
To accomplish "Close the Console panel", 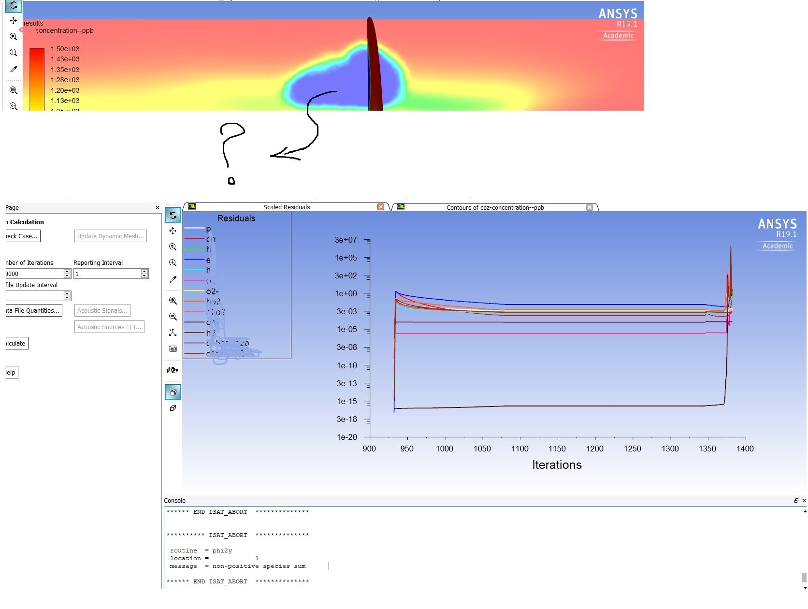I will pyautogui.click(x=804, y=501).
